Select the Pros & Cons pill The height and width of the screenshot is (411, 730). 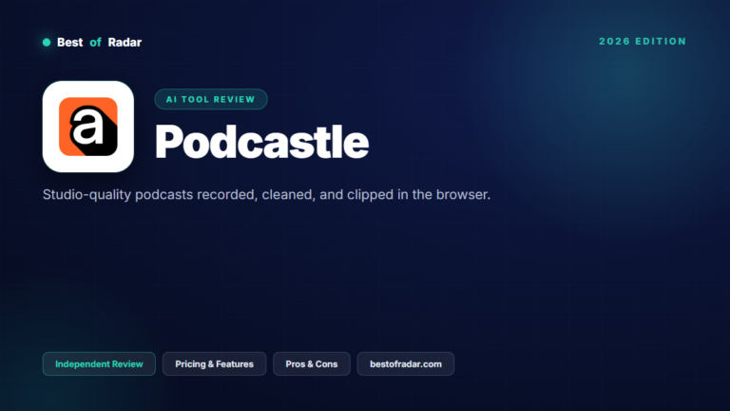tap(312, 364)
